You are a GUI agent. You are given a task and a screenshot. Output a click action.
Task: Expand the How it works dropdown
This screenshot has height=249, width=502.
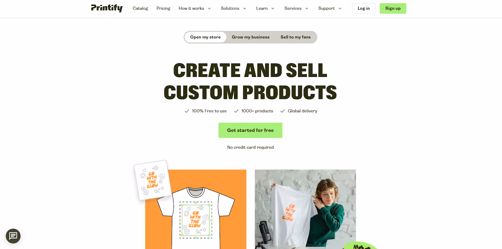click(x=195, y=8)
